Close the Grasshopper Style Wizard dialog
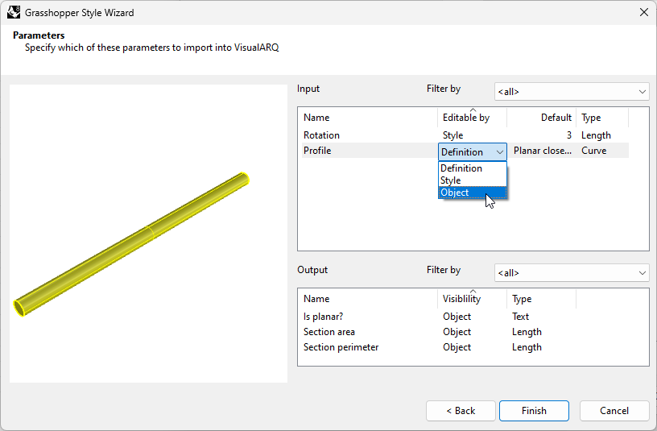Image resolution: width=657 pixels, height=431 pixels. [644, 13]
